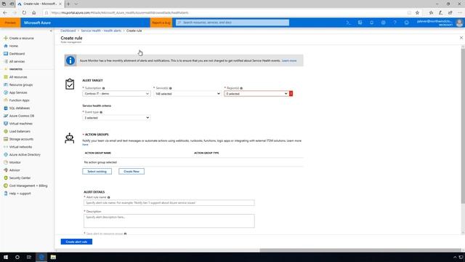Open the Event type dropdown
This screenshot has width=465, height=262.
pos(116,118)
